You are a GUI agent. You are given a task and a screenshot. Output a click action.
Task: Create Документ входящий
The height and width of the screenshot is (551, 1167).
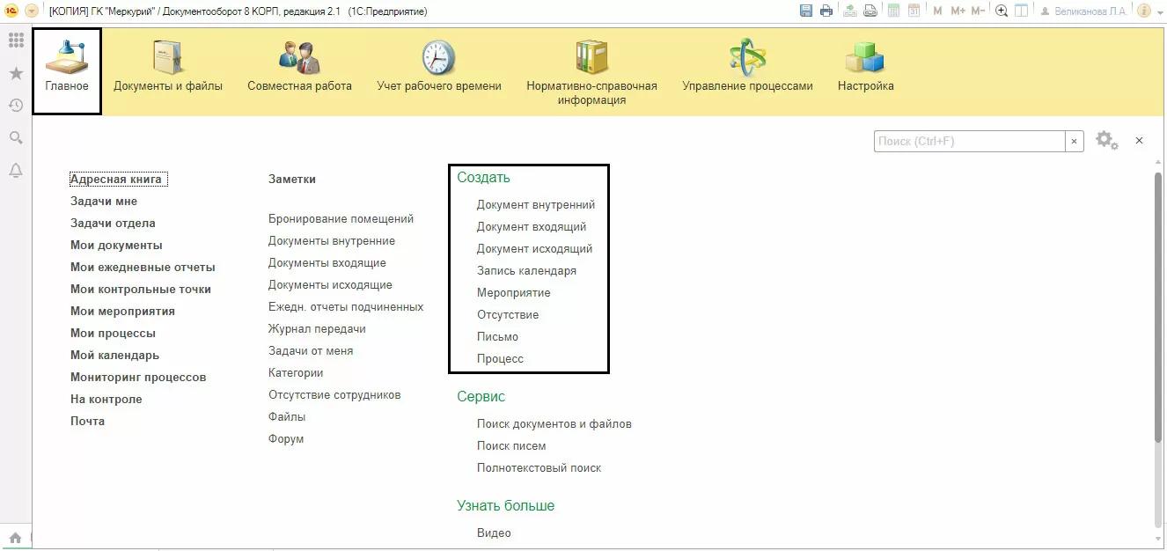click(x=532, y=227)
